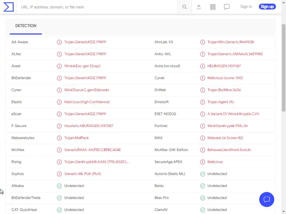Select Trojan.Agent (A) detection text
This screenshot has width=286, height=214.
point(221,102)
